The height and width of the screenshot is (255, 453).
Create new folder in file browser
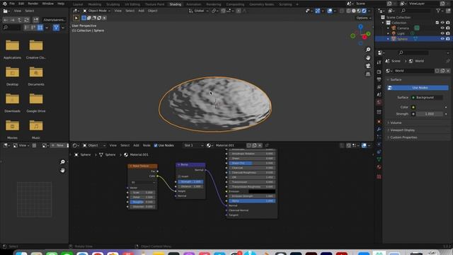35,20
